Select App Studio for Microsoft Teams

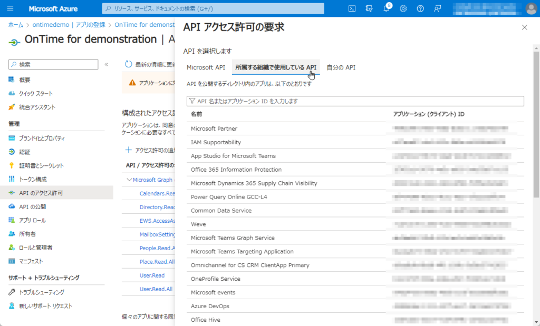click(x=355, y=156)
